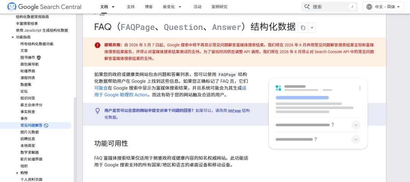Expand the second question chevron in the preview
This screenshot has width=410, height=182.
[356, 139]
